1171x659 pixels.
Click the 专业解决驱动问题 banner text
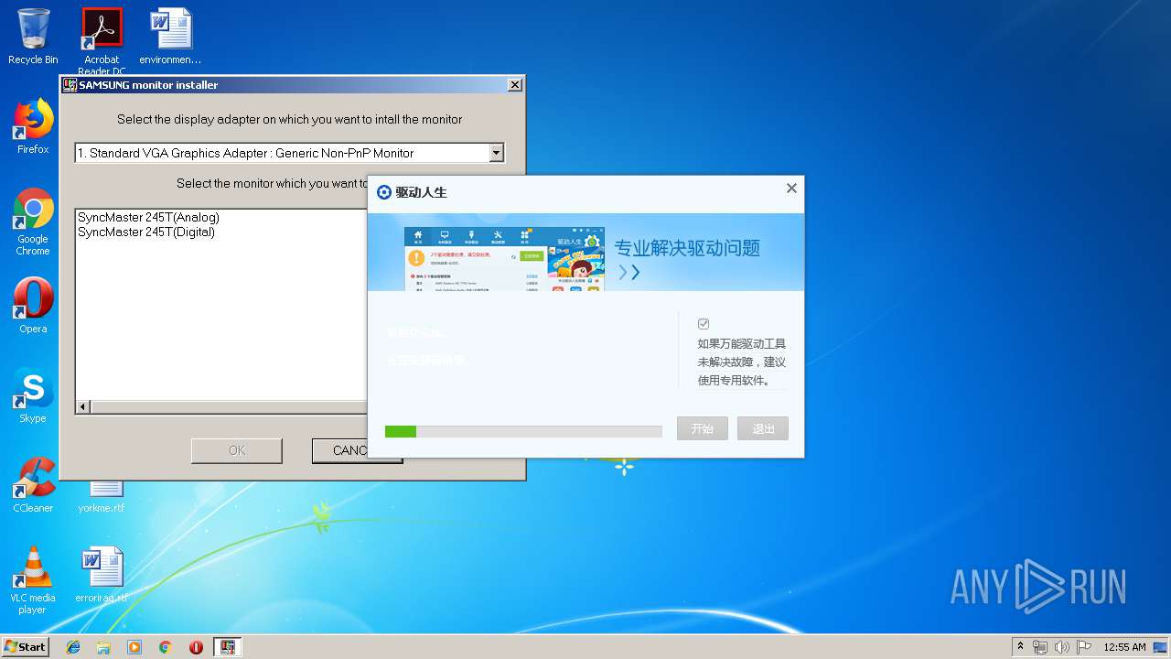click(687, 248)
